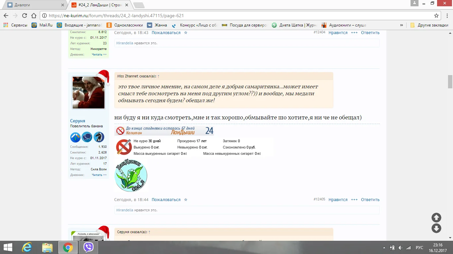The image size is (453, 254).
Task: Open the #12405 post permalink
Action: point(319,199)
